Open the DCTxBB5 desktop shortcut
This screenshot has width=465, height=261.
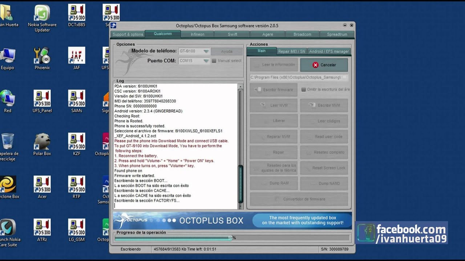[77, 16]
